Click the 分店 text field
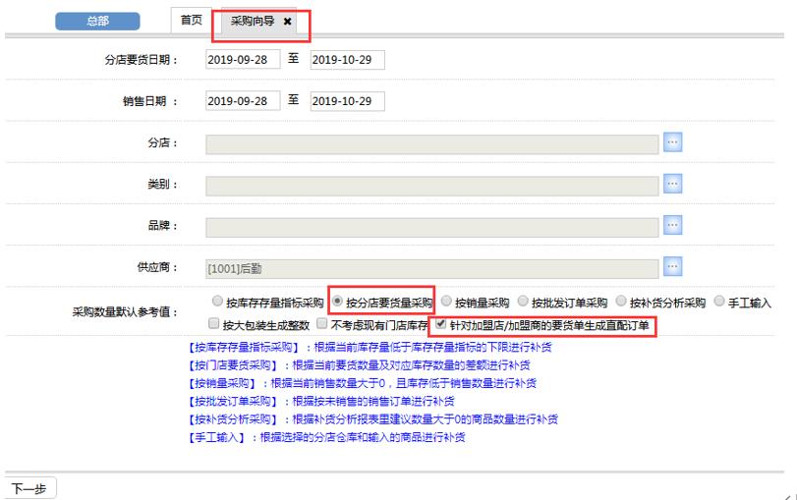The image size is (797, 500). tap(432, 144)
